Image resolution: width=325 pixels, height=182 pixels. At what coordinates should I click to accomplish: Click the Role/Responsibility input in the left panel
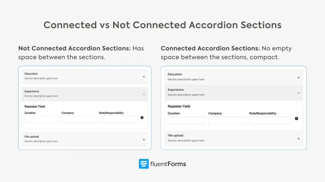click(118, 119)
